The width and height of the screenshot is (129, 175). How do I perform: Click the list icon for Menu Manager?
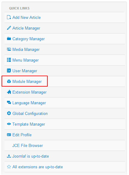coord(9,60)
